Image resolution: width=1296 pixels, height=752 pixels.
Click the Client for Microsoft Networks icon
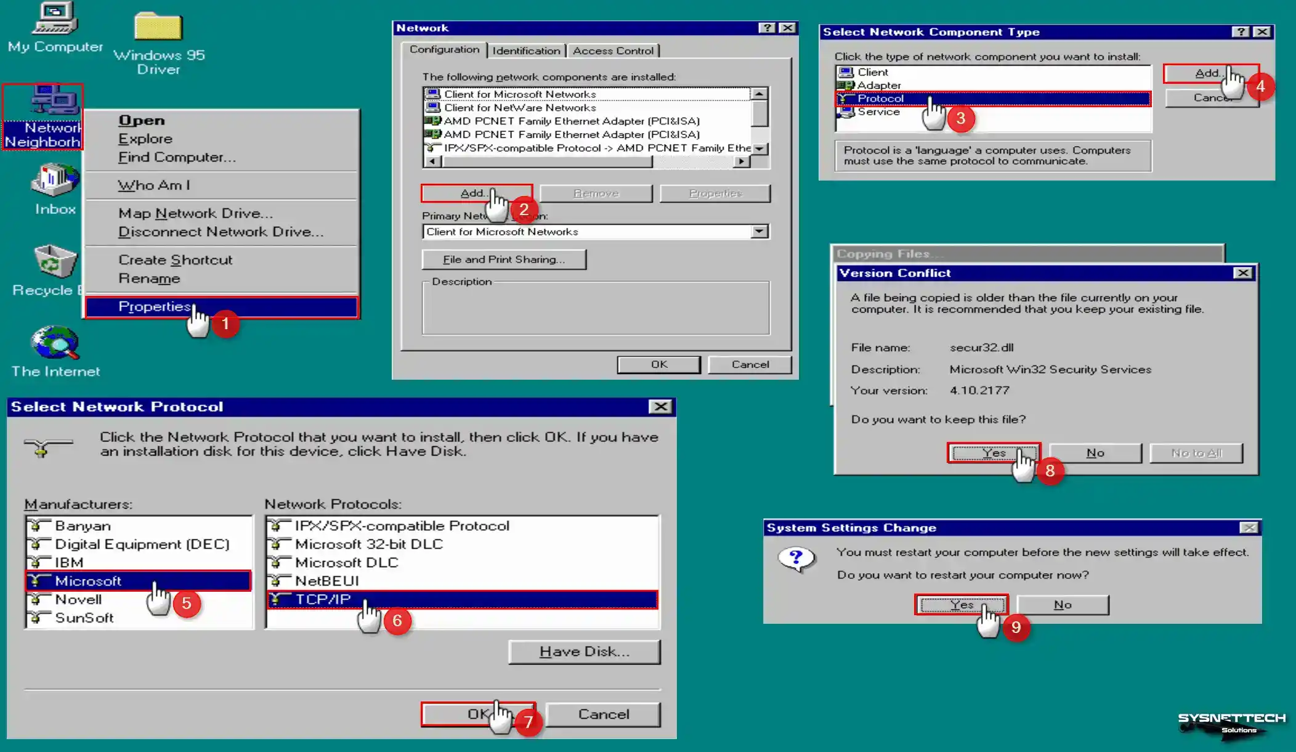click(x=435, y=94)
